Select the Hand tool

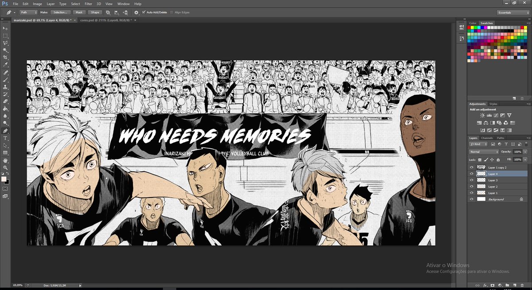pos(5,160)
